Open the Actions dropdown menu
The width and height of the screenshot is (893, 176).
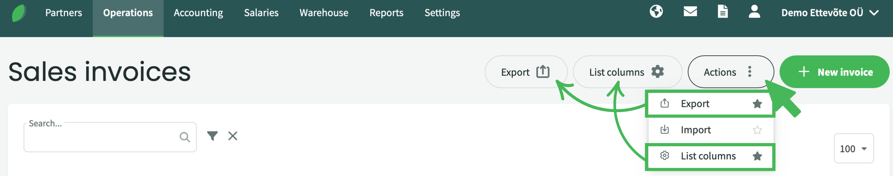[730, 72]
